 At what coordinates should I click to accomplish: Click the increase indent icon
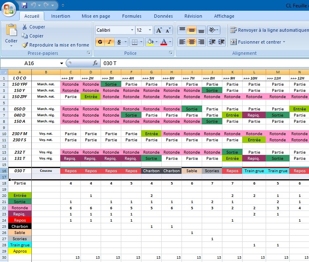222,42
